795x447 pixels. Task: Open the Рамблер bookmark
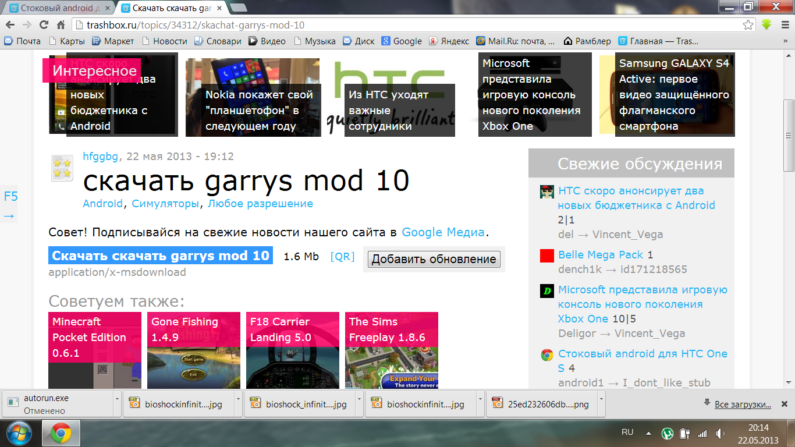(x=587, y=41)
